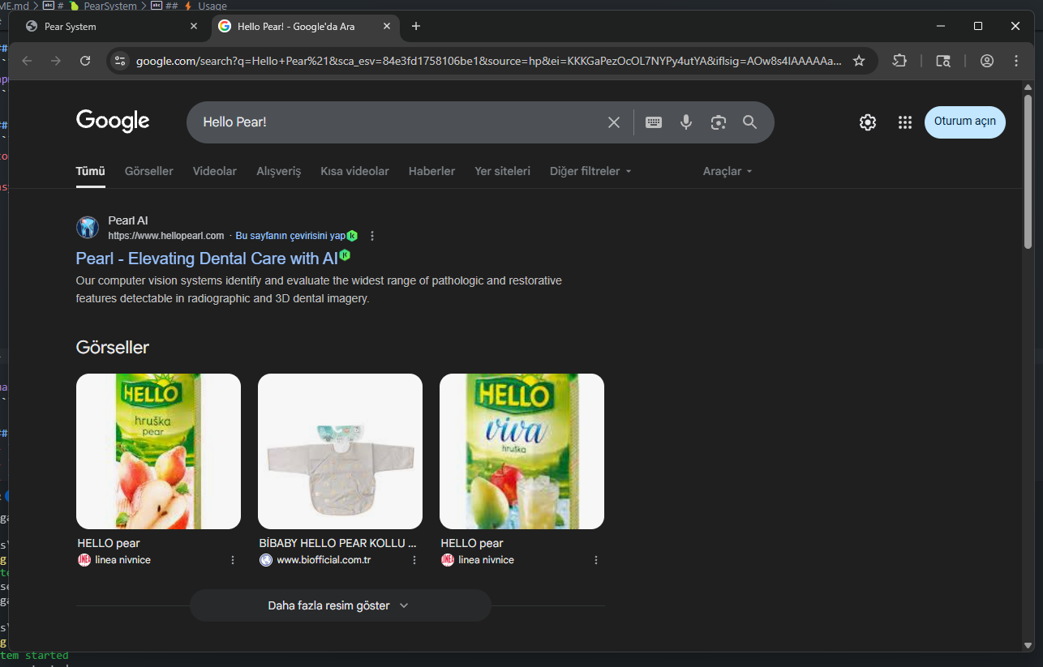Viewport: 1043px width, 667px height.
Task: Click HELLO pear caption under viva image
Action: click(x=472, y=543)
